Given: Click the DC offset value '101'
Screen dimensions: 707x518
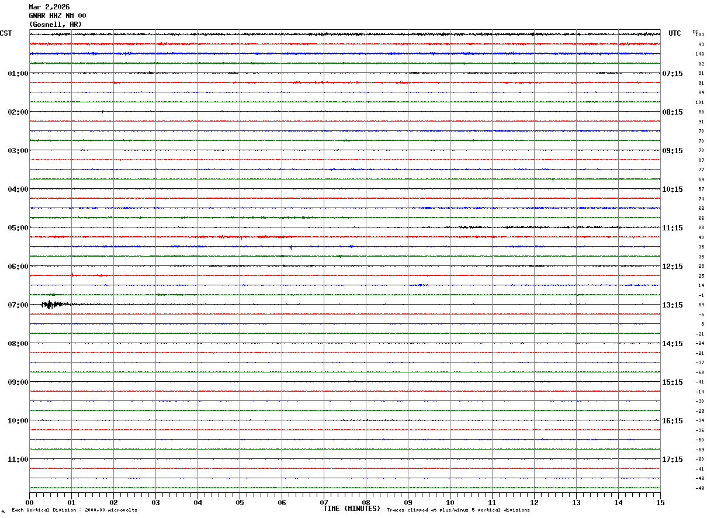Looking at the screenshot, I should tap(700, 102).
